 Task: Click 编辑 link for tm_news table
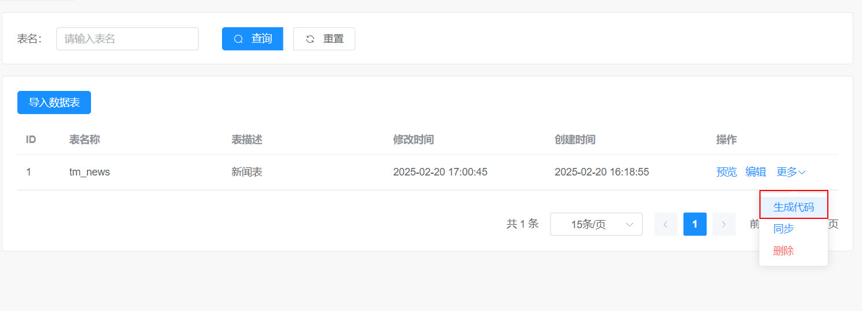755,172
